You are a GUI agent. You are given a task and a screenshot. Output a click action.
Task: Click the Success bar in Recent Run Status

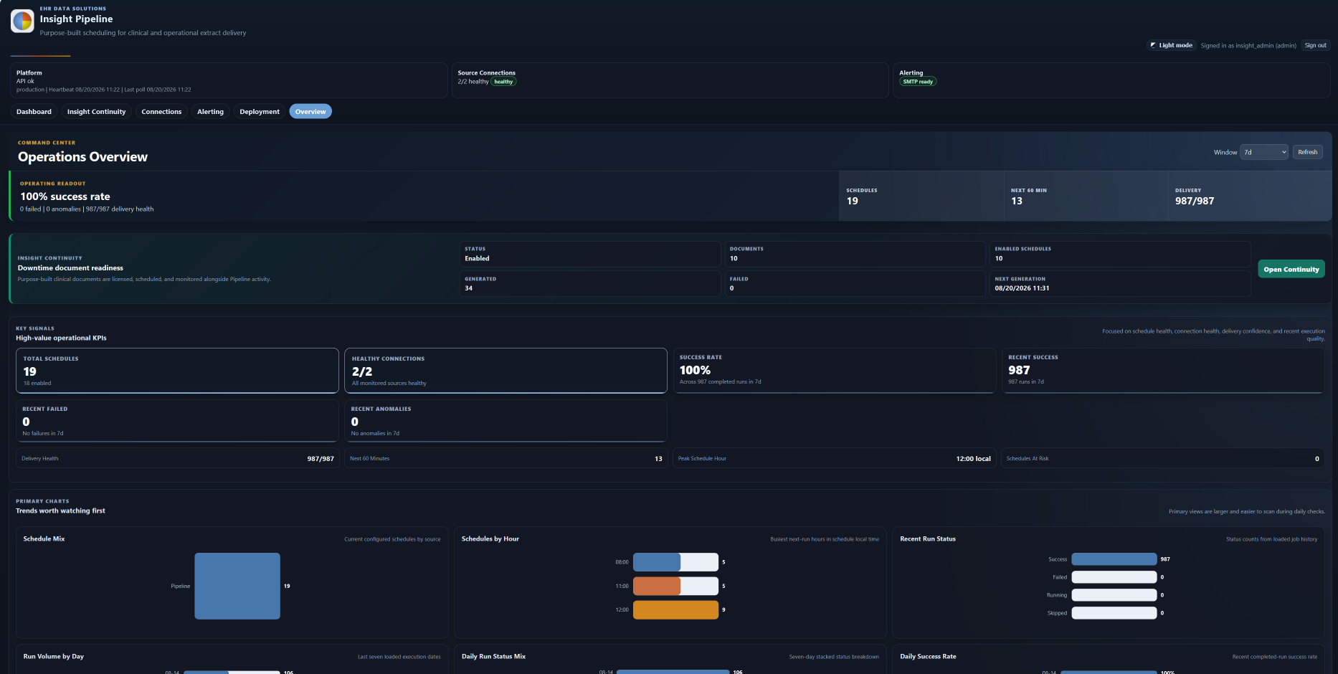pos(1114,559)
